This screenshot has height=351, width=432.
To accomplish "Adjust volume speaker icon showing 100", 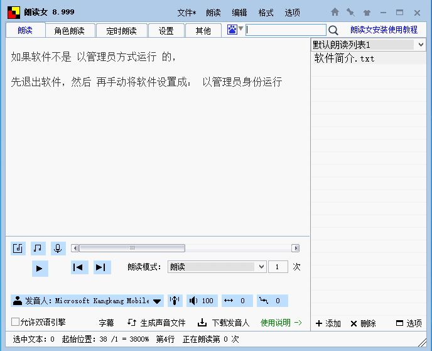I will point(193,301).
